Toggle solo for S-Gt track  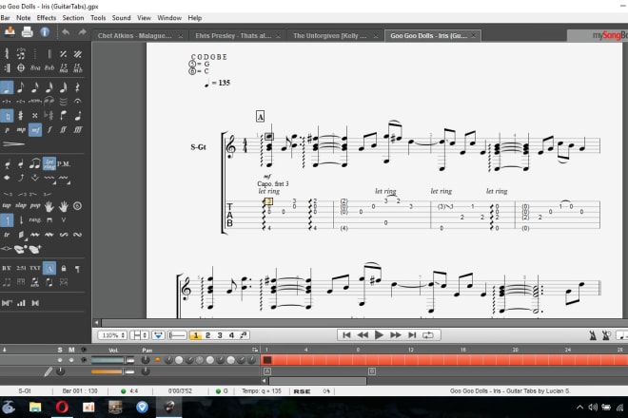(x=60, y=360)
